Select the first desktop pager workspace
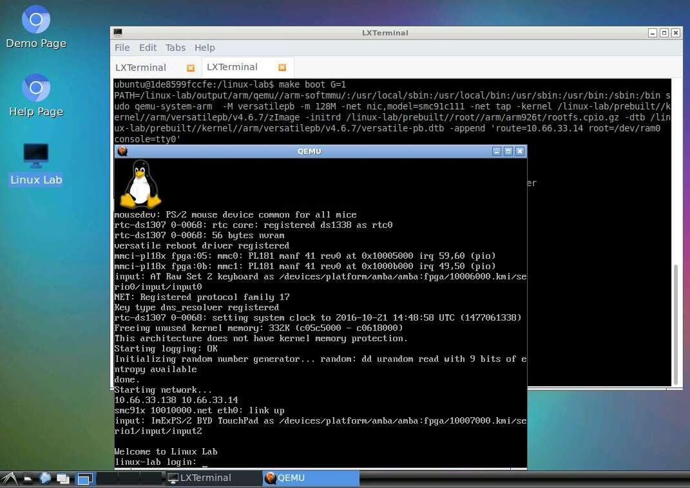Viewport: 690px width, 488px height. [85, 478]
